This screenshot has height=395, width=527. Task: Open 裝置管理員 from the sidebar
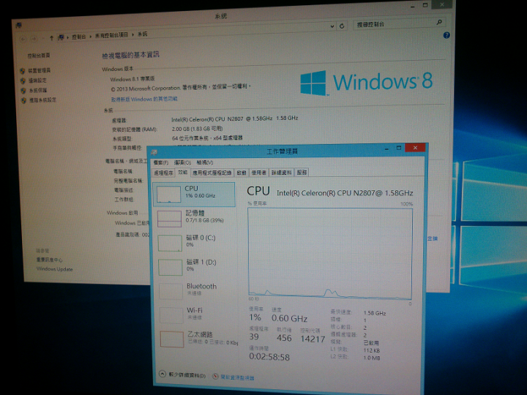coord(39,70)
